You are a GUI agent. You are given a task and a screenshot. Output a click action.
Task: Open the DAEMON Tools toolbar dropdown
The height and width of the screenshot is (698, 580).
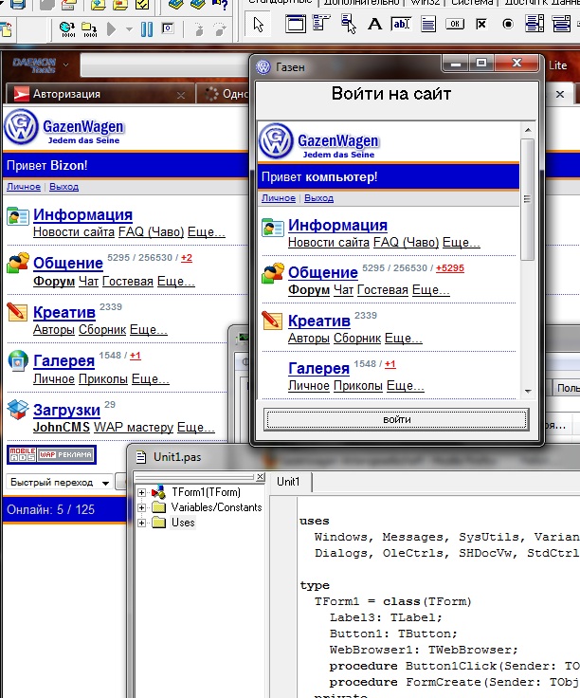coord(65,65)
